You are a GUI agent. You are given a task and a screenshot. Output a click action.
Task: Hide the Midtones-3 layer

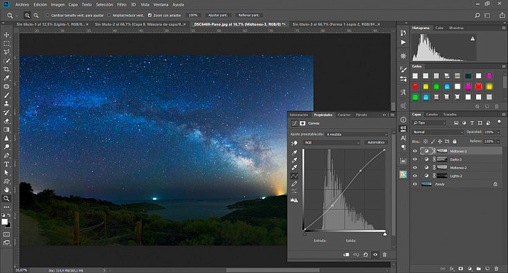click(415, 151)
